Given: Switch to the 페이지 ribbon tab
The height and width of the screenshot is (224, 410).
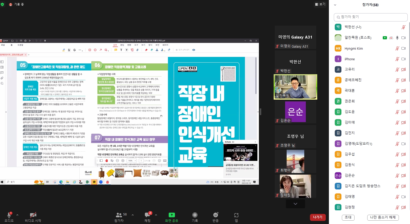Looking at the screenshot, I should (165, 45).
